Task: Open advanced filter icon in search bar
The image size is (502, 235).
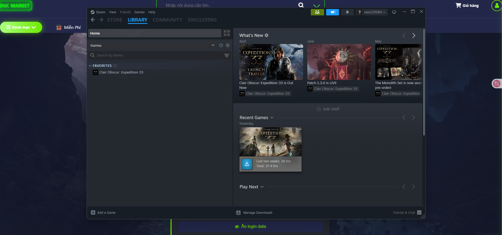Action: 227,55
